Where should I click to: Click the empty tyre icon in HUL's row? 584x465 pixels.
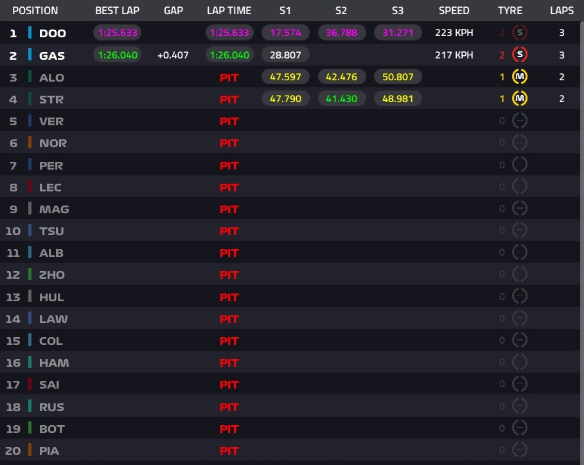click(x=520, y=296)
